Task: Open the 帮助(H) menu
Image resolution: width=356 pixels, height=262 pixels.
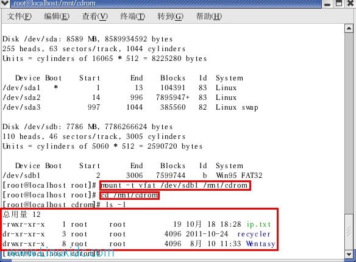Action: pyautogui.click(x=209, y=16)
